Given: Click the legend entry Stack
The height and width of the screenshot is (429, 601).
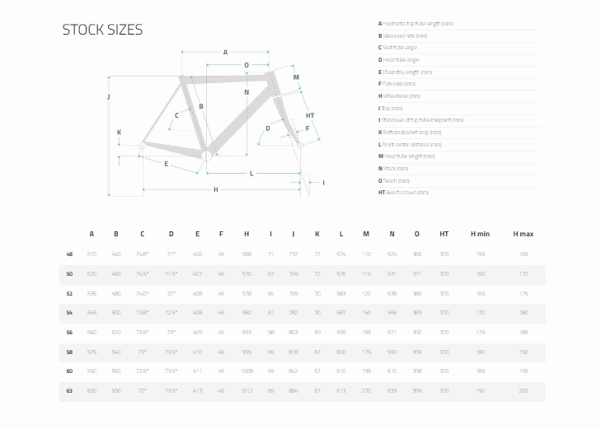Looking at the screenshot, I should coord(393,168).
